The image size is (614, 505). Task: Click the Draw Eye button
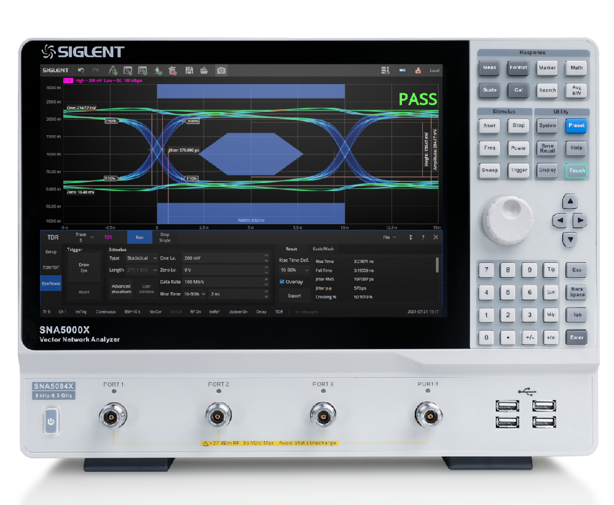point(84,267)
